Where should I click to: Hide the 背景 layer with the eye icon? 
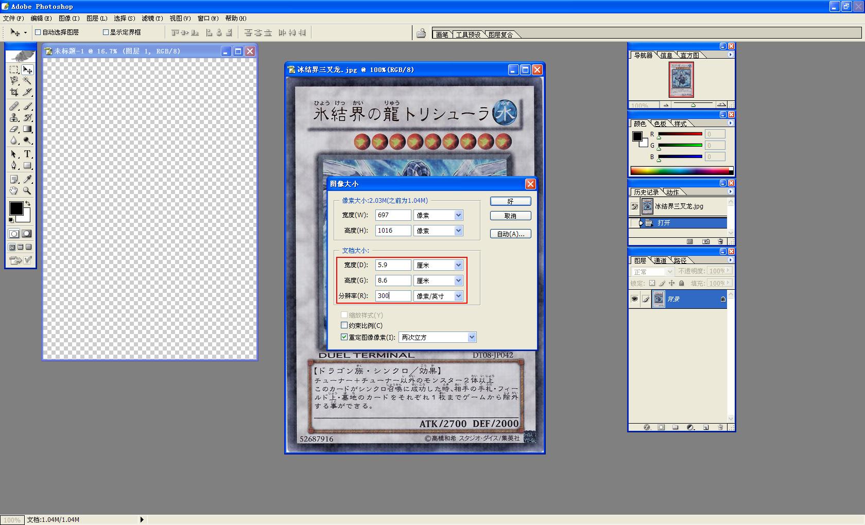tap(634, 299)
